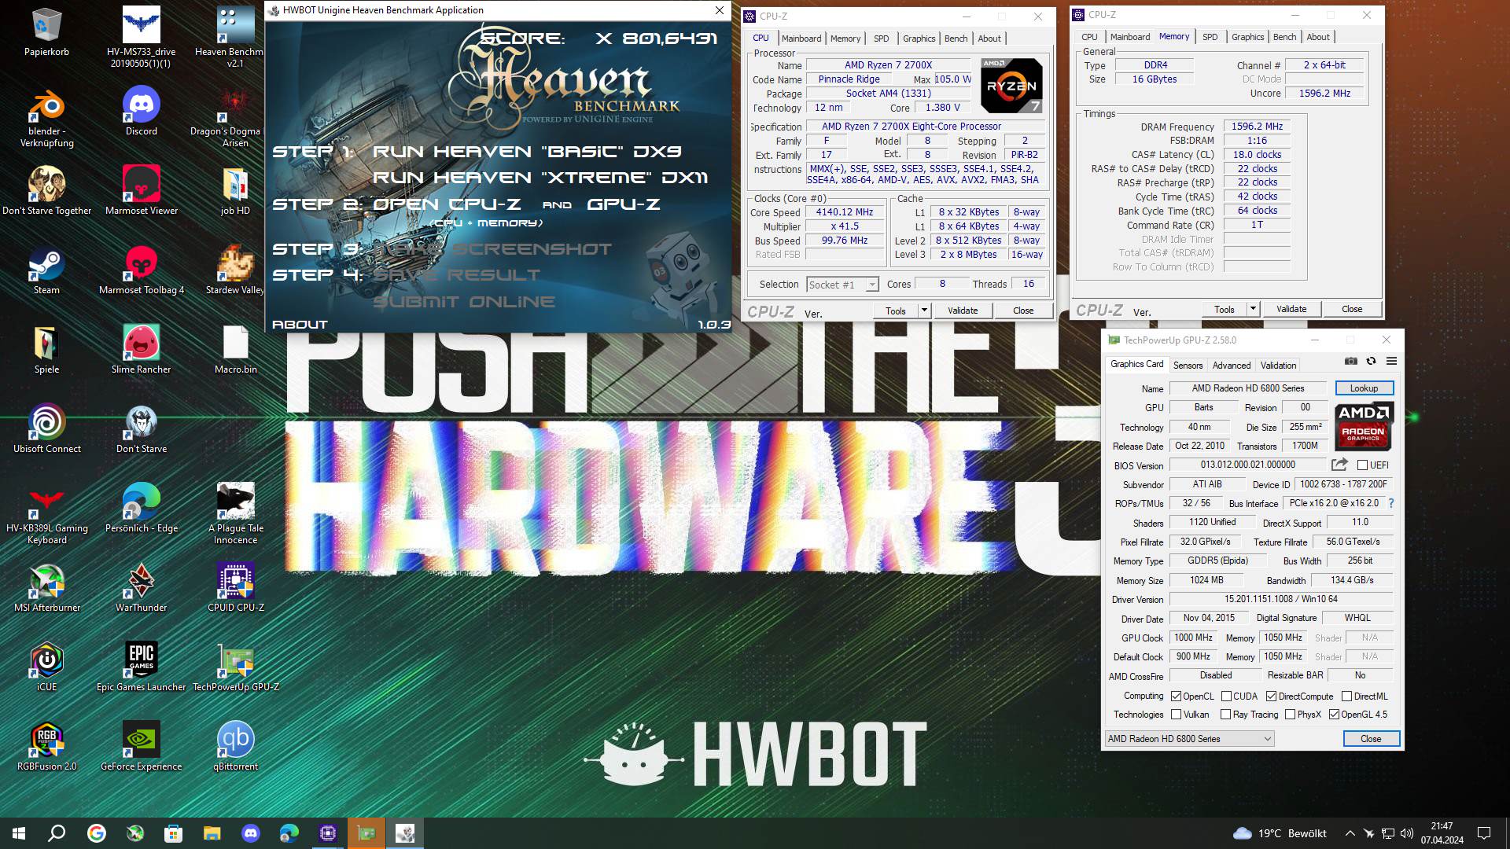The width and height of the screenshot is (1510, 849).
Task: Open the Socket #1 selection dropdown
Action: click(x=842, y=285)
